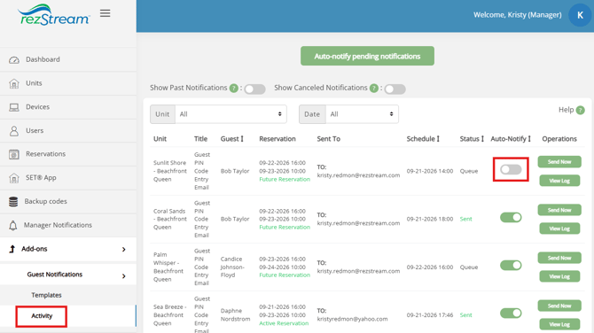Click the Manager Notifications bell icon

click(13, 226)
